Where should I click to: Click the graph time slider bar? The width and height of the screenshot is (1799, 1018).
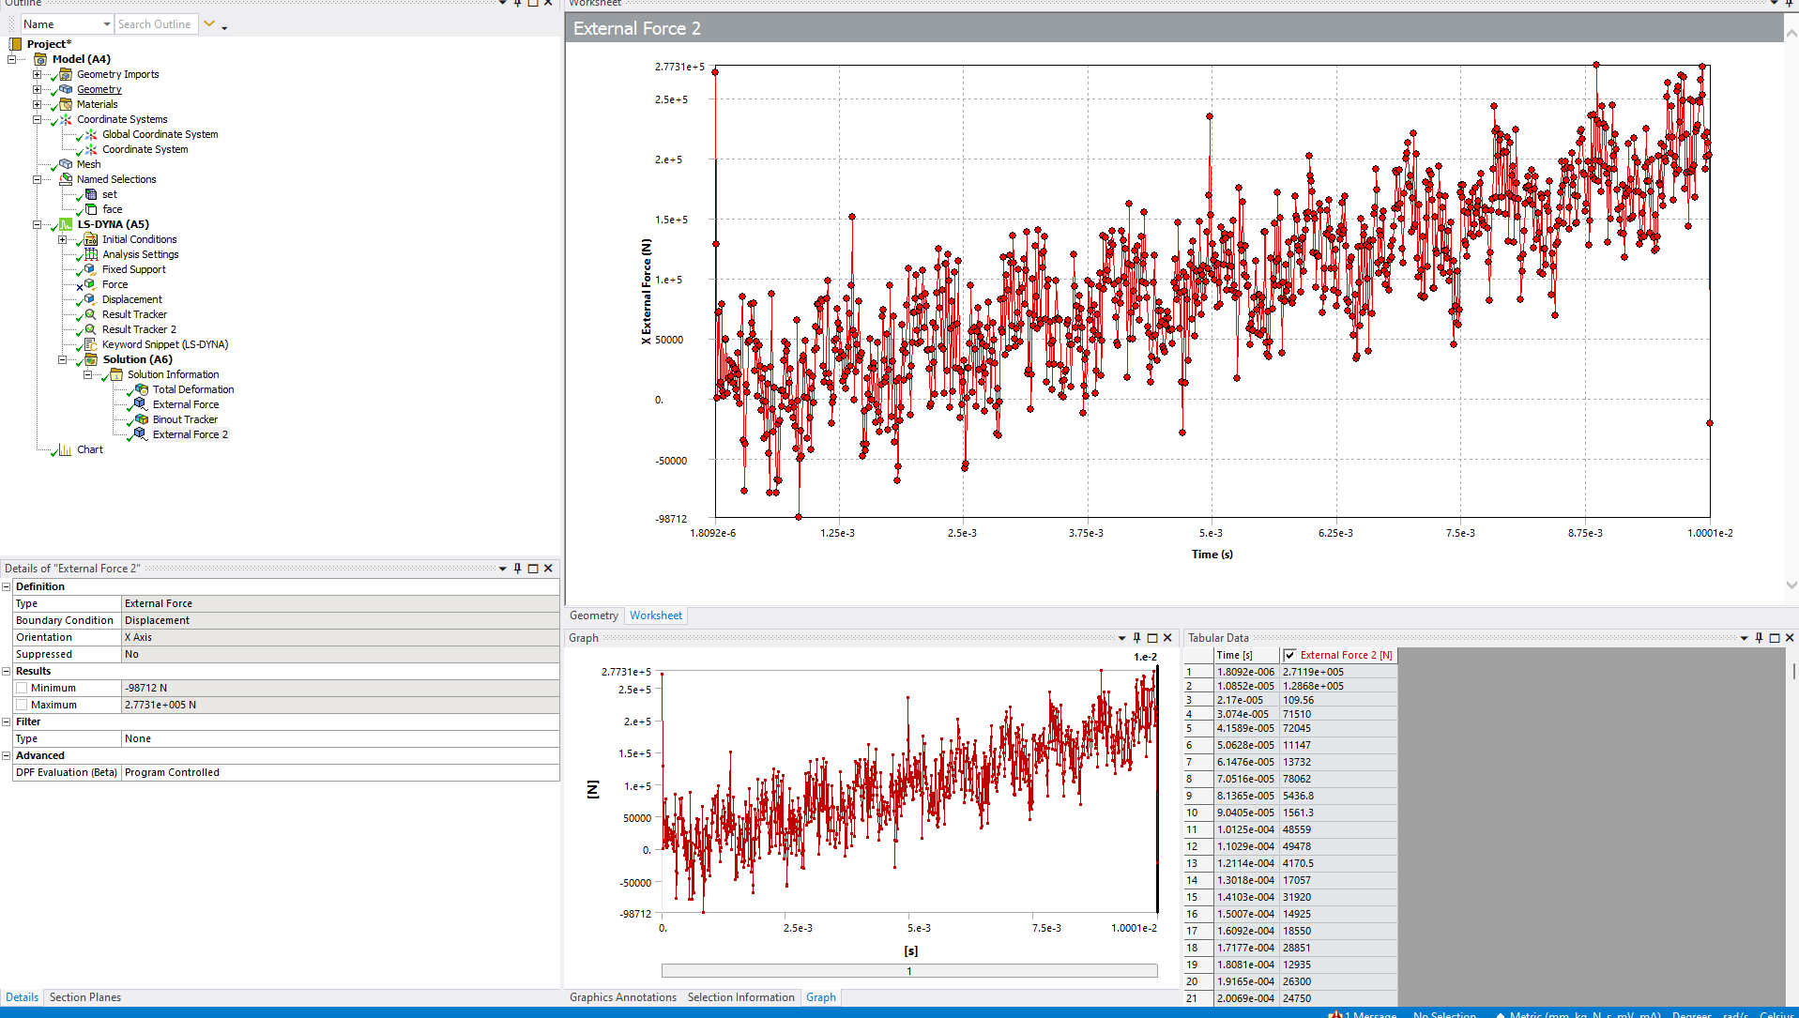click(x=908, y=971)
